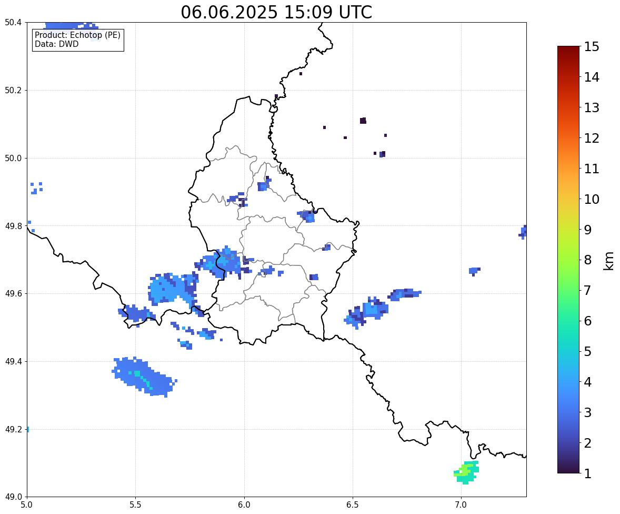620x514 pixels.
Task: Click longitude tick label 6.5
Action: 353,505
